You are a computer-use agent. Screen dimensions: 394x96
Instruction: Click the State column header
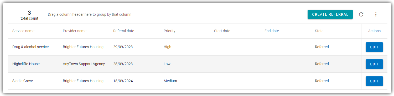319,31
